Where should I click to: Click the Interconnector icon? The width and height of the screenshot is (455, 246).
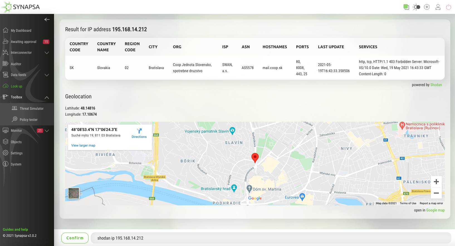click(x=5, y=52)
